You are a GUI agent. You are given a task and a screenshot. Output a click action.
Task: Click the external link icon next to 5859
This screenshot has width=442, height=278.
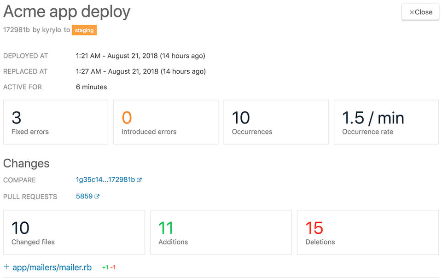pyautogui.click(x=97, y=197)
